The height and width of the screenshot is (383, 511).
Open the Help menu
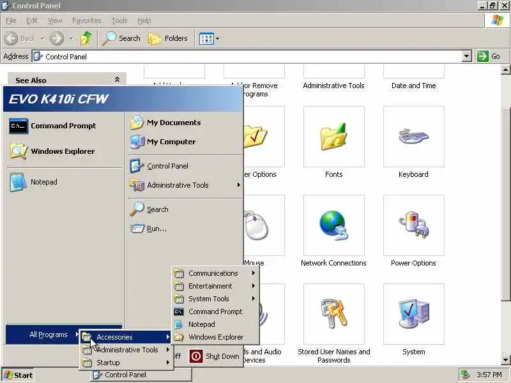(x=144, y=20)
